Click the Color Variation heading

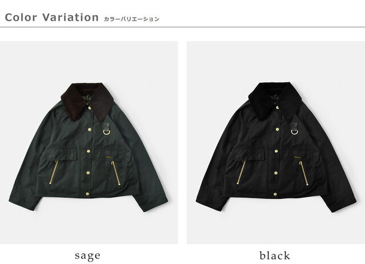coord(52,18)
